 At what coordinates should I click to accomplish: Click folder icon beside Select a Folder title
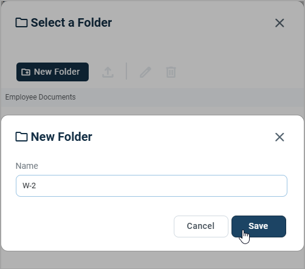click(x=21, y=22)
